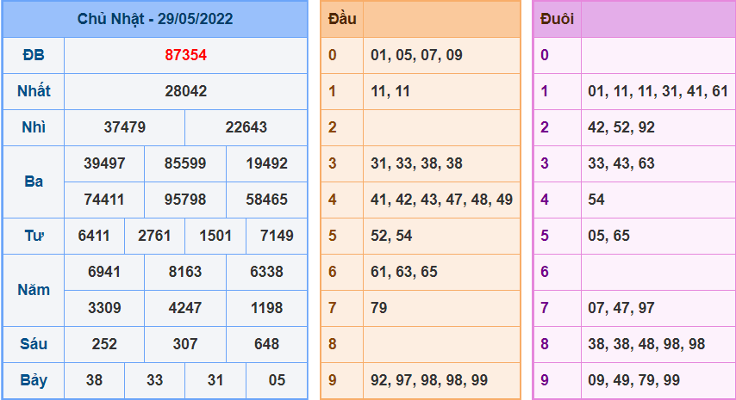Click the Ba prize number 58465
The image size is (736, 400).
point(266,200)
